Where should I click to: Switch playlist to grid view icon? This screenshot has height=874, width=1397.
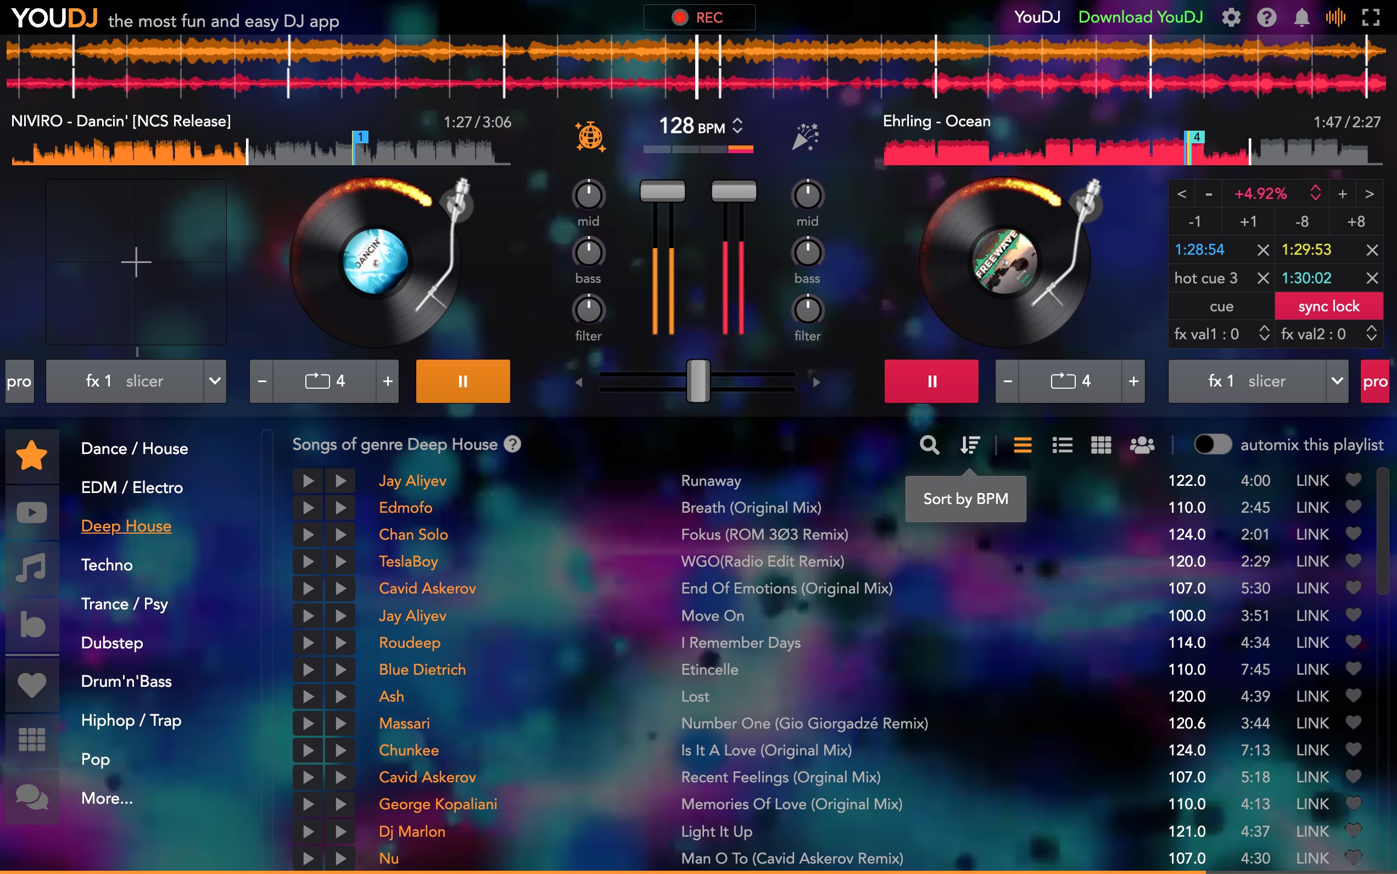1100,445
